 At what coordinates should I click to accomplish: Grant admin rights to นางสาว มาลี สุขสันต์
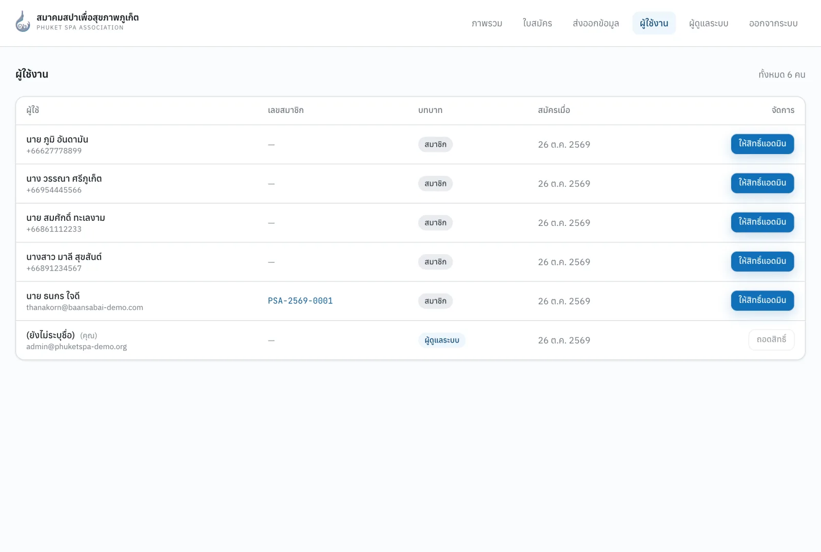click(x=762, y=261)
